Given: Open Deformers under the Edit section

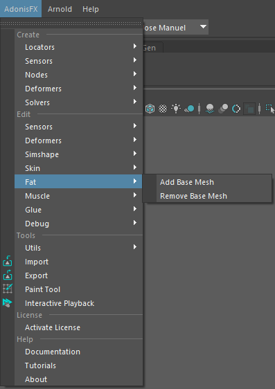Looking at the screenshot, I should (x=78, y=141).
